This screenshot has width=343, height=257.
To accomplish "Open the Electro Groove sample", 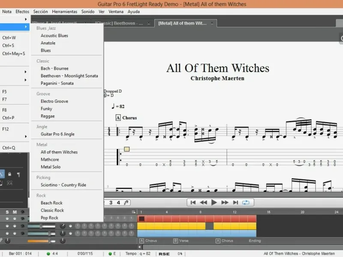I will (x=54, y=101).
